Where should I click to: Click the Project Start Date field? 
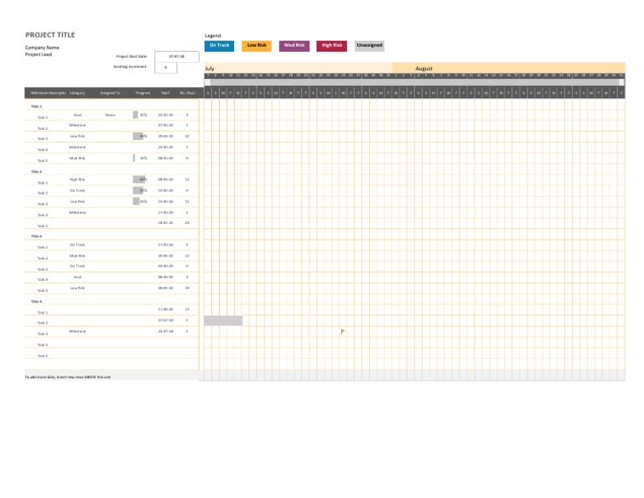pyautogui.click(x=176, y=56)
